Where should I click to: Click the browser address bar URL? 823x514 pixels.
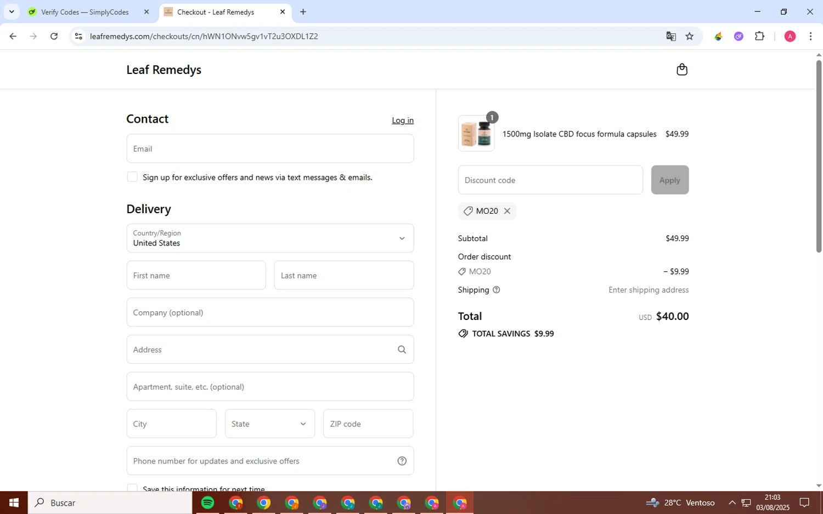click(204, 36)
